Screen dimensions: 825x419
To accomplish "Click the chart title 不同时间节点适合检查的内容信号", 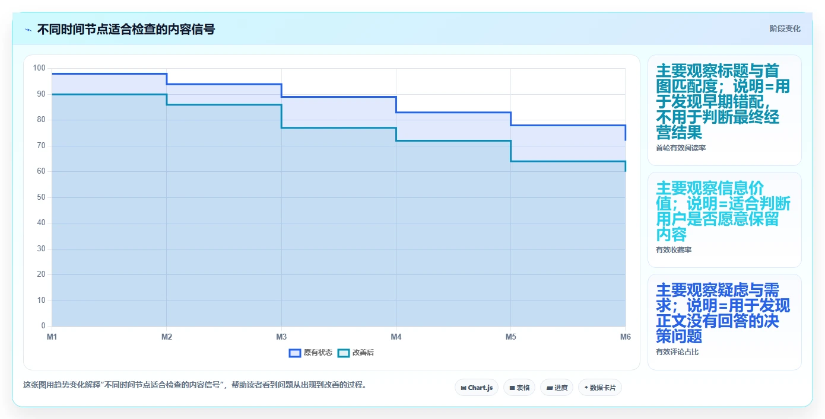I will (126, 29).
